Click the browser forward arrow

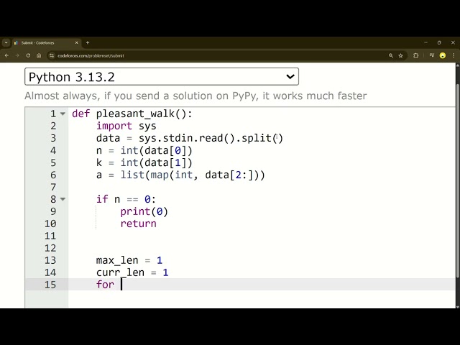(17, 55)
